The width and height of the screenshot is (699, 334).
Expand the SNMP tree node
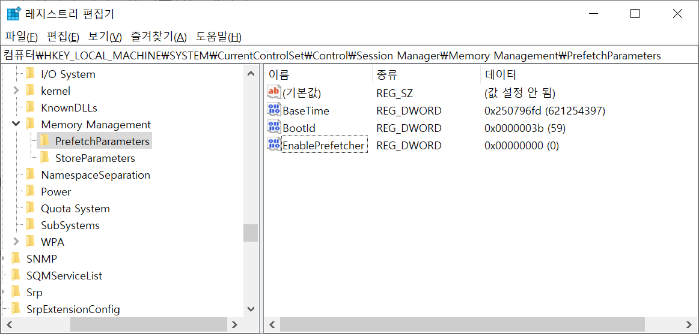click(x=3, y=259)
